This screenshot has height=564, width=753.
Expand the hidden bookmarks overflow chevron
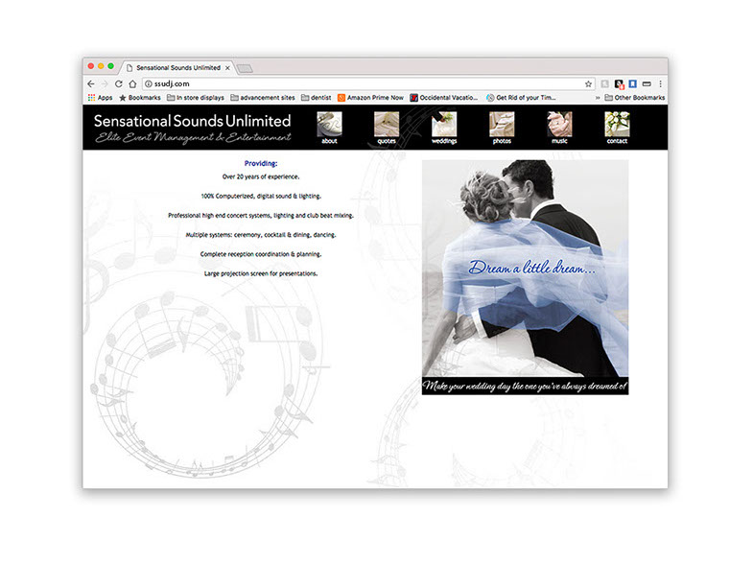pyautogui.click(x=598, y=98)
